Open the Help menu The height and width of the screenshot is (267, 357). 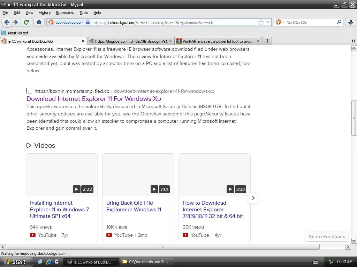pos(97,13)
